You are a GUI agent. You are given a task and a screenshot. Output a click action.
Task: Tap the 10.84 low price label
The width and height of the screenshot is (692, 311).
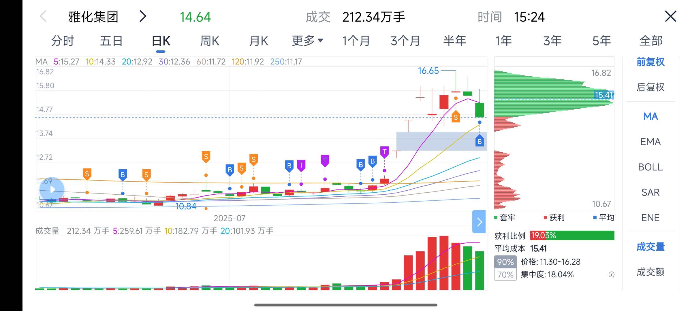pos(185,206)
